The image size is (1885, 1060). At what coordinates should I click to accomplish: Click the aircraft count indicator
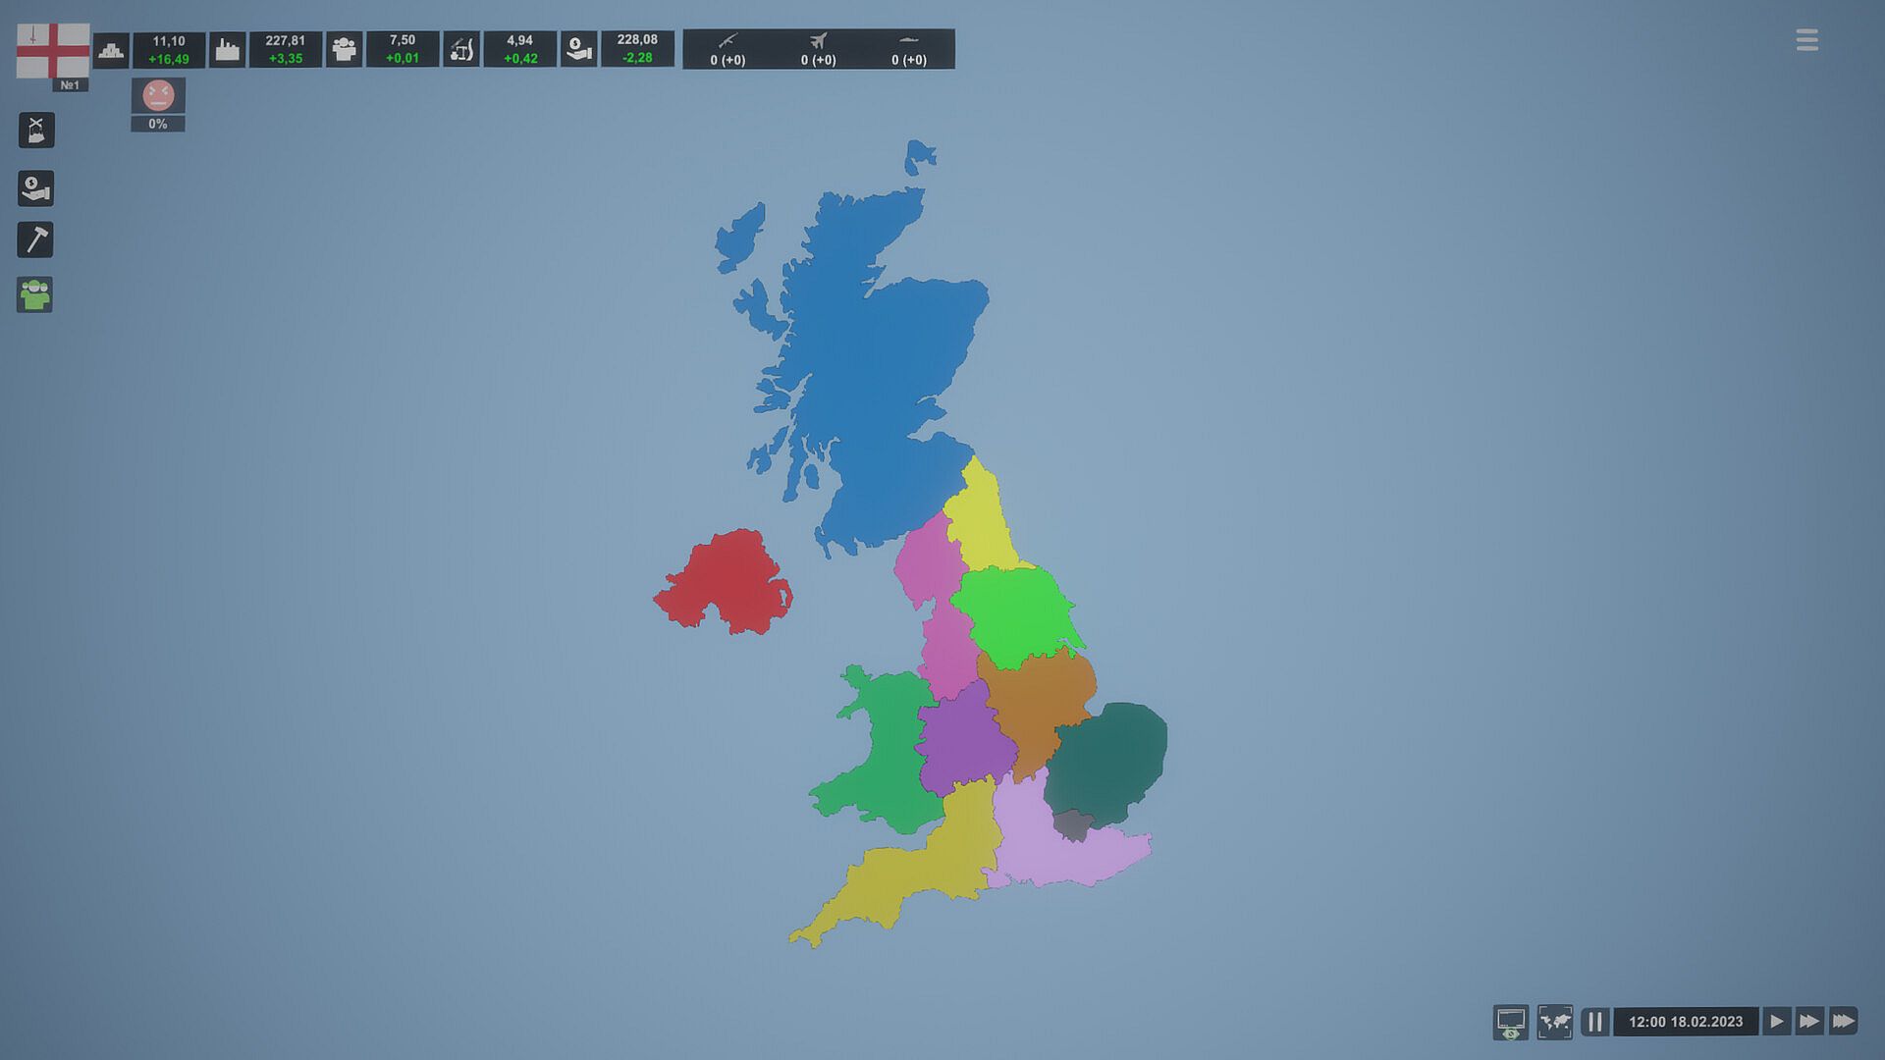[818, 49]
